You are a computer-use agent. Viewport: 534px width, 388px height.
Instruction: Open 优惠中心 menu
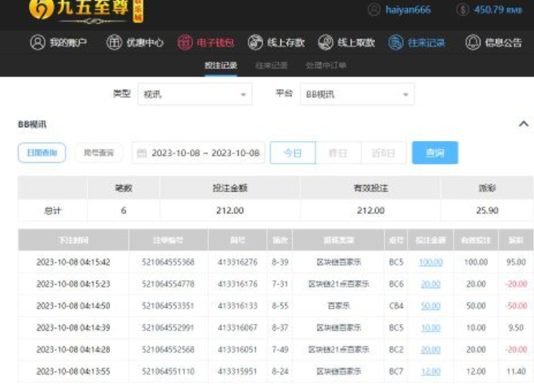click(x=135, y=42)
